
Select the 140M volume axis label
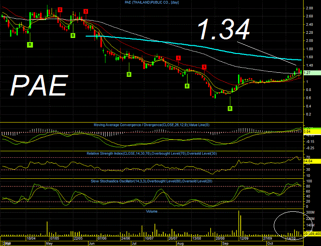310,225
